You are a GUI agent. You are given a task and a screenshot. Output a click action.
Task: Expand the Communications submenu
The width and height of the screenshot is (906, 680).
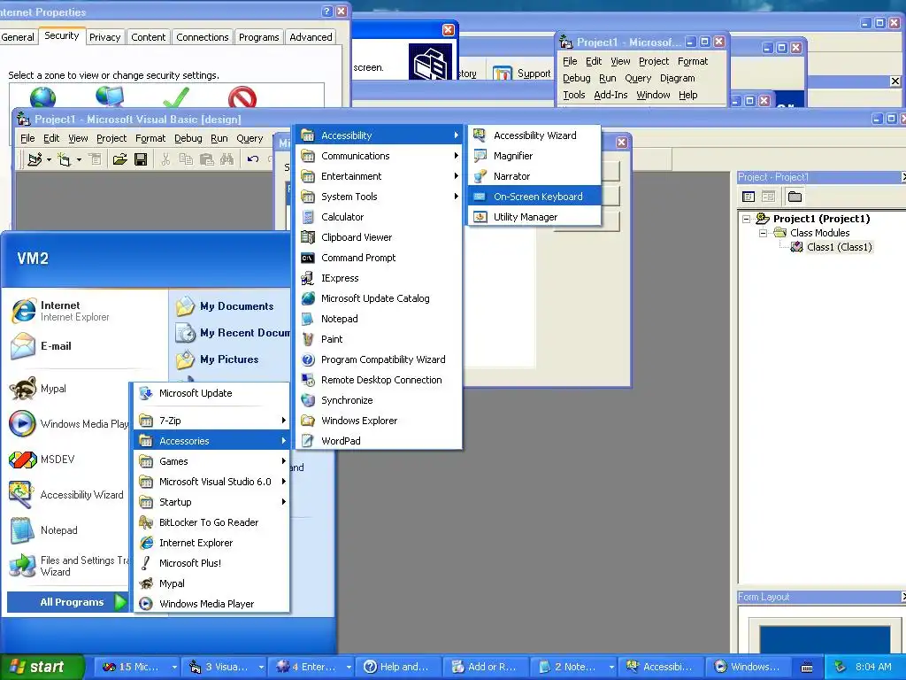coord(379,156)
